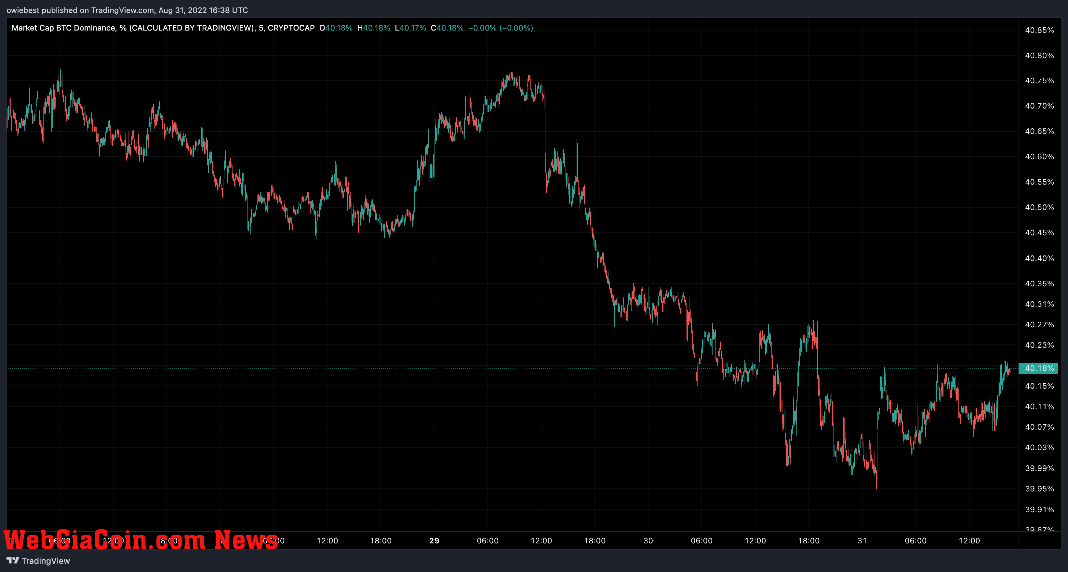The image size is (1068, 572).
Task: Click the 18:00 label before date 29
Action: (380, 540)
